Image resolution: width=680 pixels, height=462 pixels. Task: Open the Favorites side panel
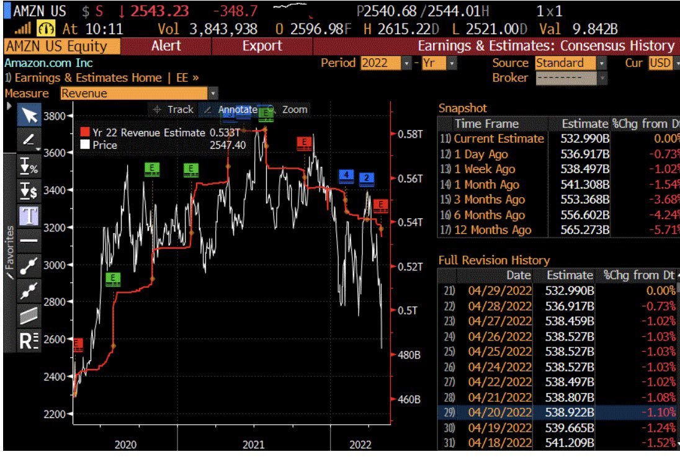pos(9,254)
